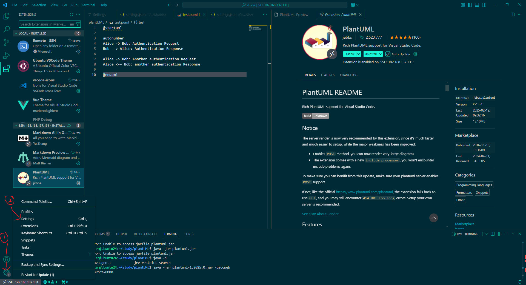The image size is (526, 285).
Task: Open the Run and Debug view
Action: click(6, 56)
